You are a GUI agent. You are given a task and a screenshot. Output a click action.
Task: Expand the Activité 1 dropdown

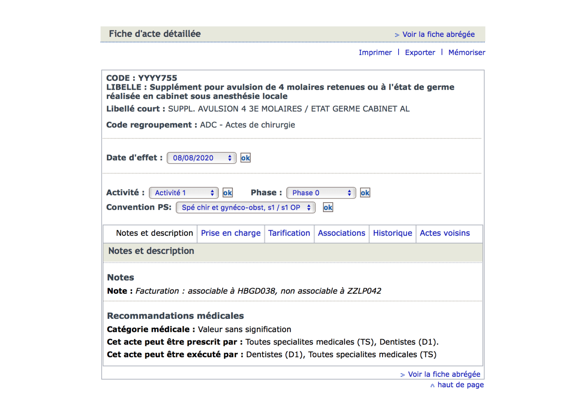pyautogui.click(x=184, y=193)
